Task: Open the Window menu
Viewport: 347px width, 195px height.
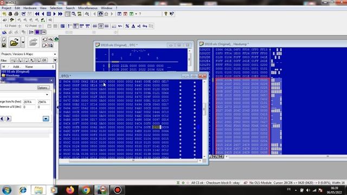Action: pyautogui.click(x=107, y=8)
